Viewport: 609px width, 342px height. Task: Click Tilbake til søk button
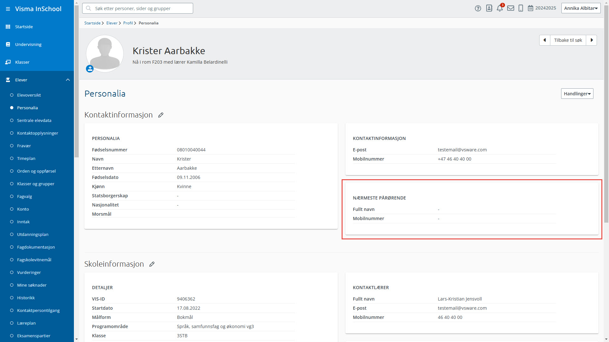pos(568,40)
